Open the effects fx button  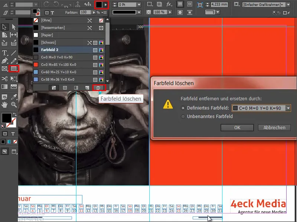(169, 4)
